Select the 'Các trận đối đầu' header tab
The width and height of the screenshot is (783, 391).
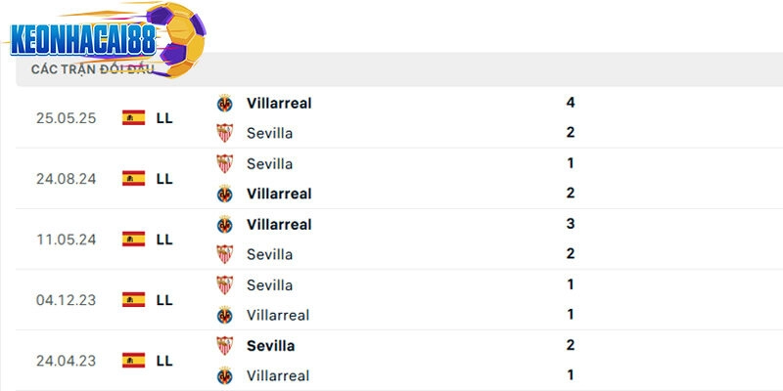click(92, 69)
